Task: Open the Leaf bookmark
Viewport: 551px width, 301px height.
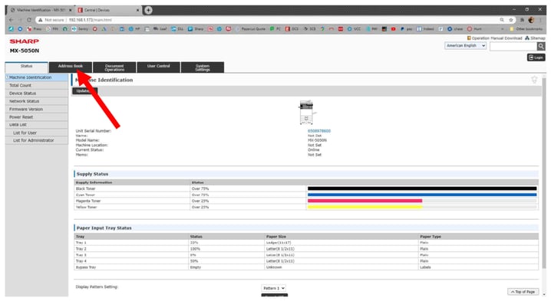Action: coord(160,29)
